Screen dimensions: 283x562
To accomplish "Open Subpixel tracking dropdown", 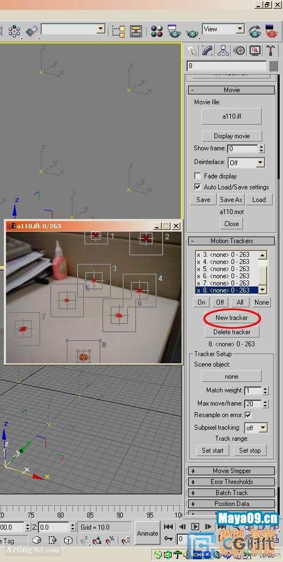I will pyautogui.click(x=263, y=428).
